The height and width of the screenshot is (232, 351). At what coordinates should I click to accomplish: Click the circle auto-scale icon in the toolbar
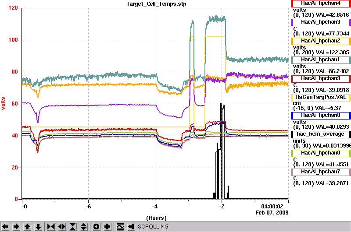(x=97, y=227)
